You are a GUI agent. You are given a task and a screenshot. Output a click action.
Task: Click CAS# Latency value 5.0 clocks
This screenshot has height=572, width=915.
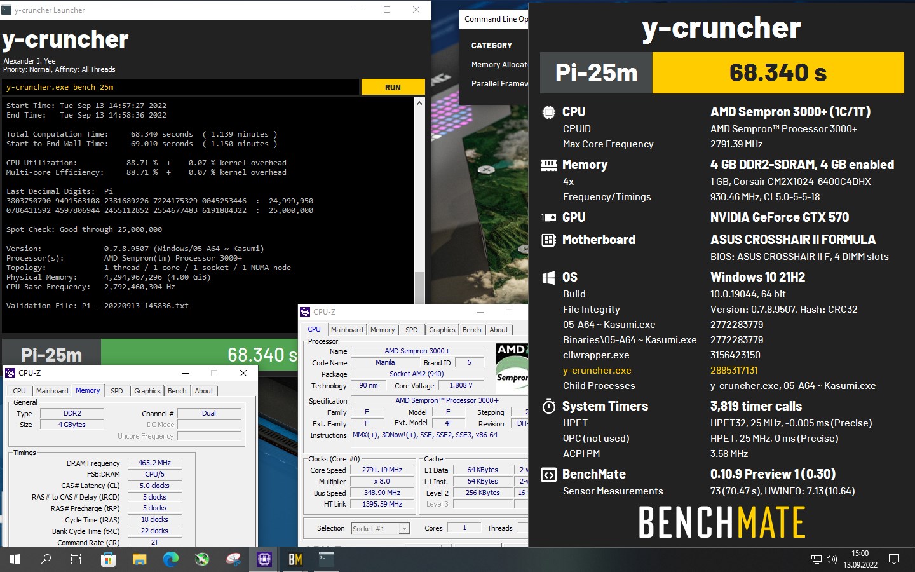(x=155, y=486)
